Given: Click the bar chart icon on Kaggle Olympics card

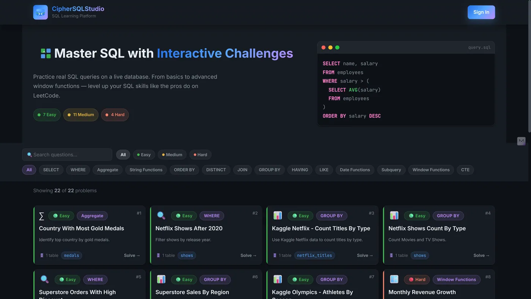Looking at the screenshot, I should pos(278,279).
